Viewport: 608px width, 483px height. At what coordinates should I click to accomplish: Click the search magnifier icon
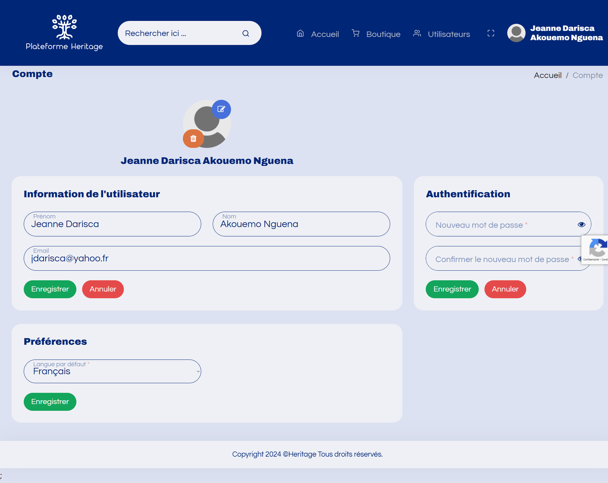(x=246, y=33)
